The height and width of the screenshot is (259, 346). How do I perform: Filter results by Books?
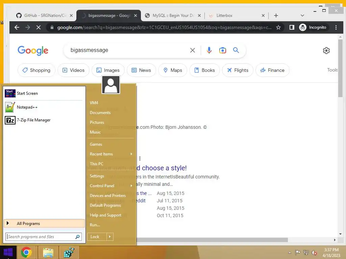204,70
